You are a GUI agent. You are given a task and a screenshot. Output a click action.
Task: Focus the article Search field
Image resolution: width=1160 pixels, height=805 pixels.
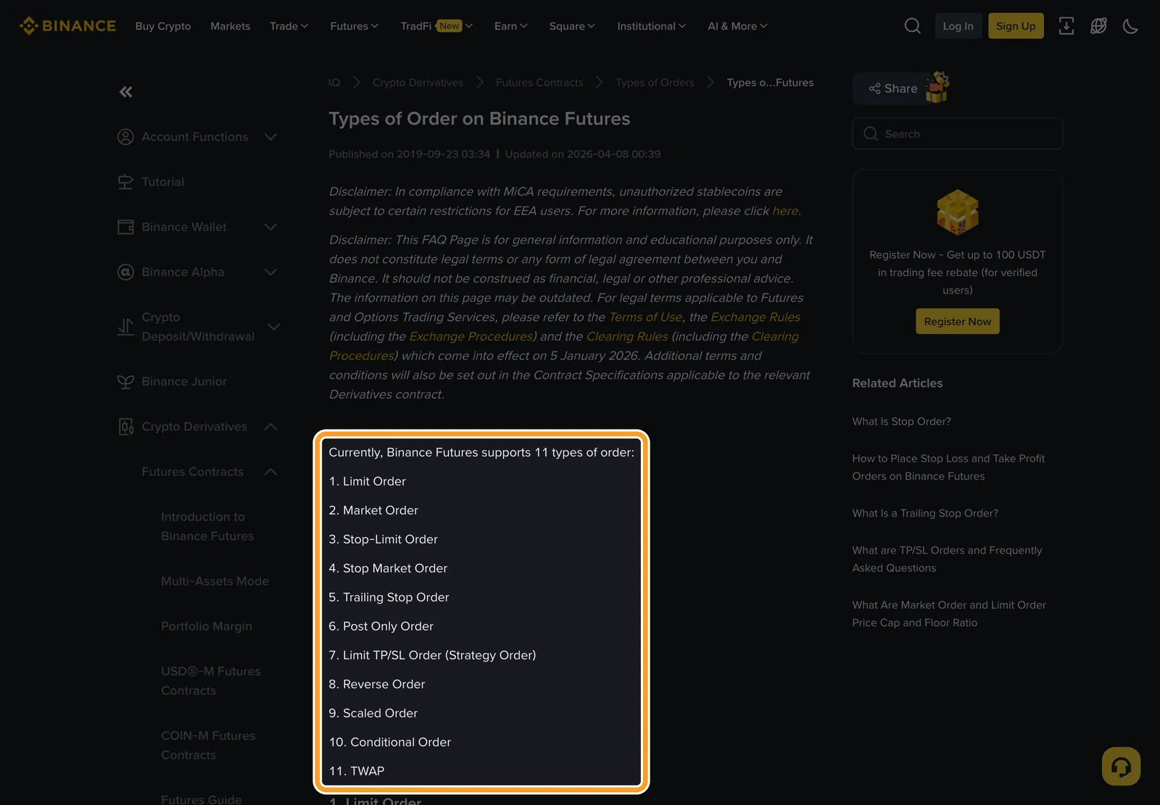point(957,134)
